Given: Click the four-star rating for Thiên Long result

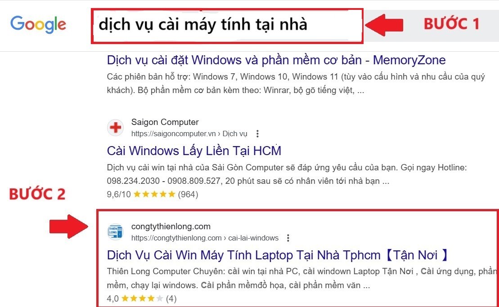Looking at the screenshot, I should [x=142, y=298].
